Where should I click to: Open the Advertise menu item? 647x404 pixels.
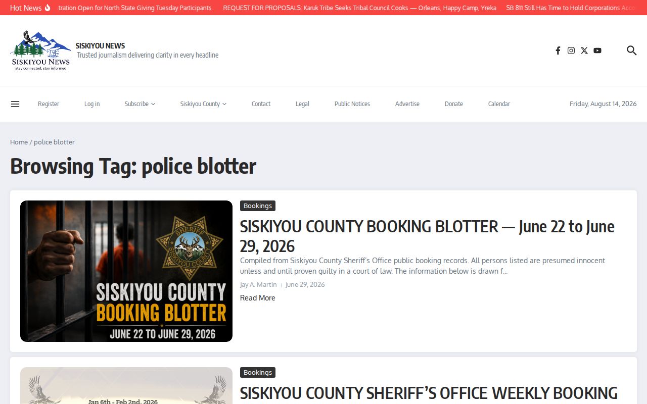tap(407, 104)
